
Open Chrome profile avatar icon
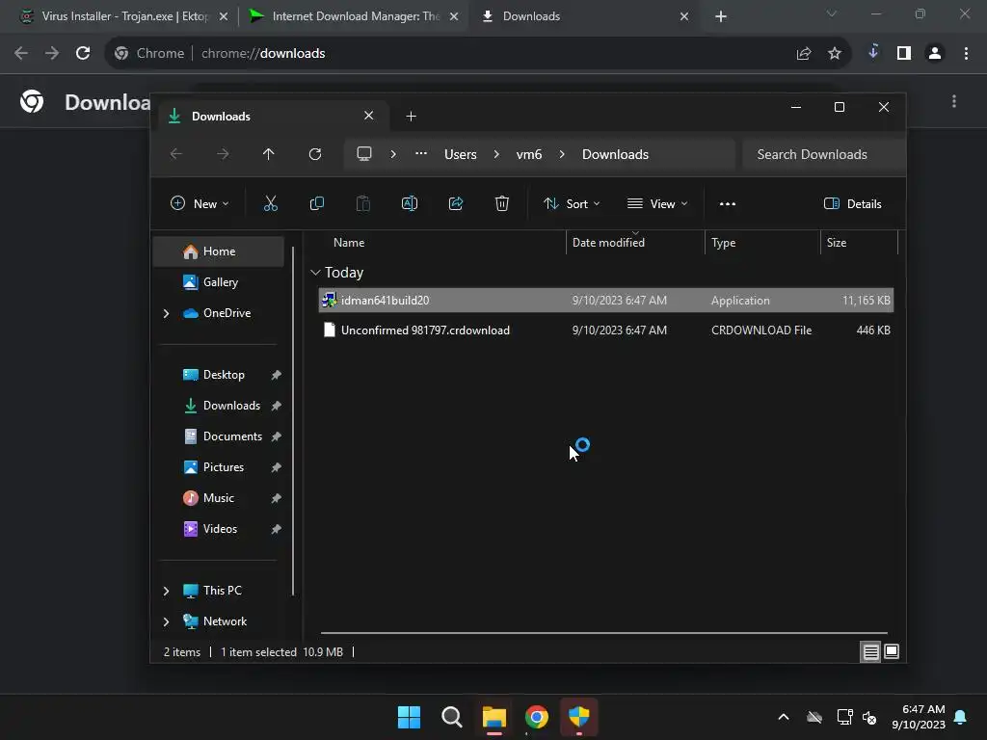(x=935, y=54)
